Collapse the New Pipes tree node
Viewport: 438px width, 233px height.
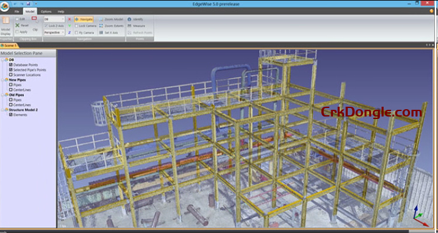point(2,80)
